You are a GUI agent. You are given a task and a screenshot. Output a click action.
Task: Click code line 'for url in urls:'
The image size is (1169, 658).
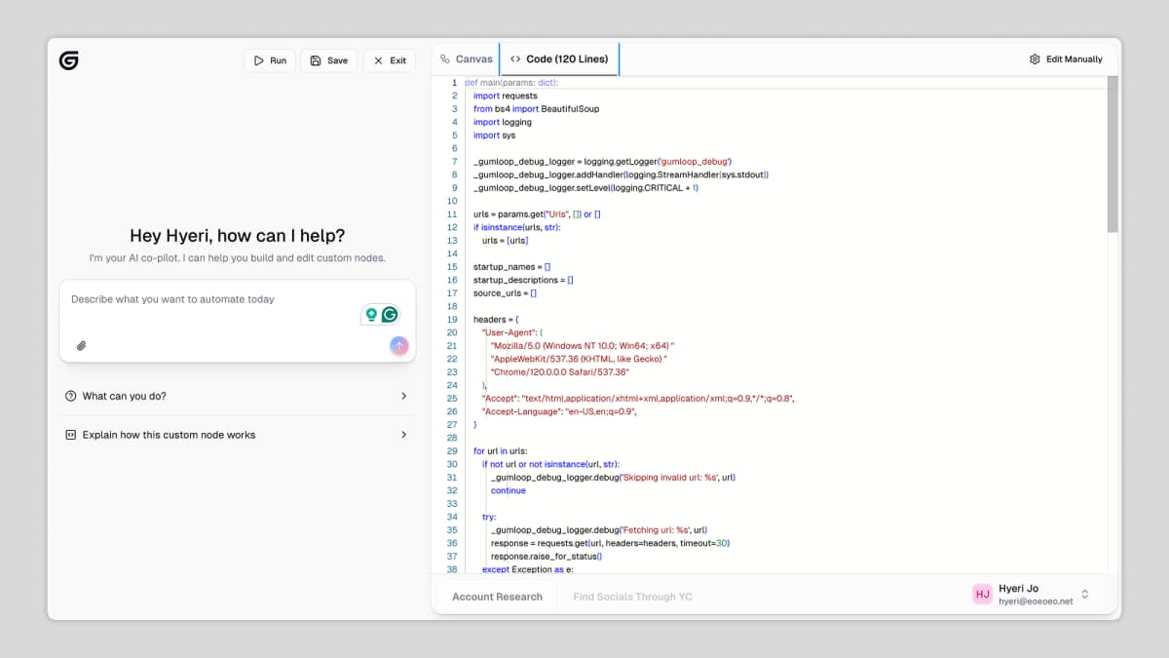[500, 451]
